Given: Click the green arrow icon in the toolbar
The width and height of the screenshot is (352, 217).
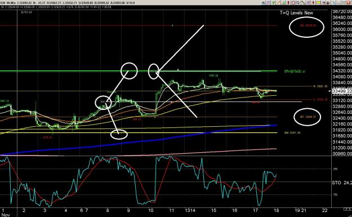Looking at the screenshot, I should tap(273, 2).
